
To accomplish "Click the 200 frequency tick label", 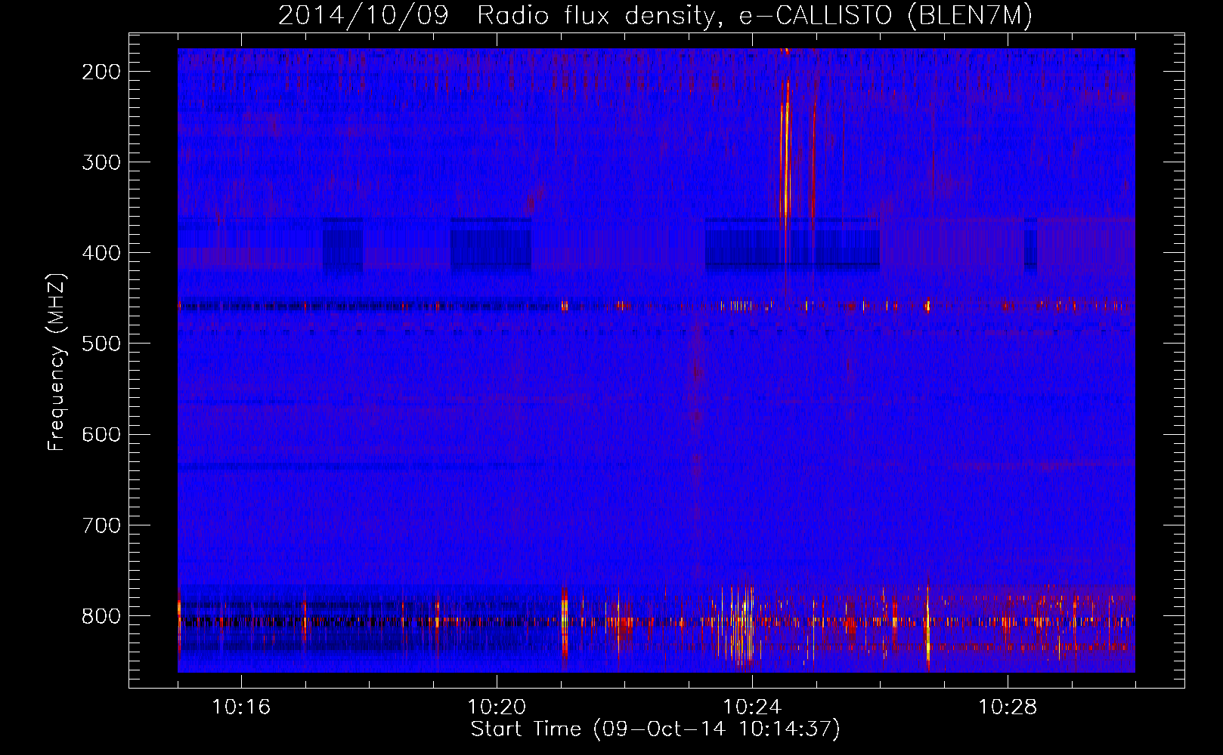I will [x=101, y=72].
